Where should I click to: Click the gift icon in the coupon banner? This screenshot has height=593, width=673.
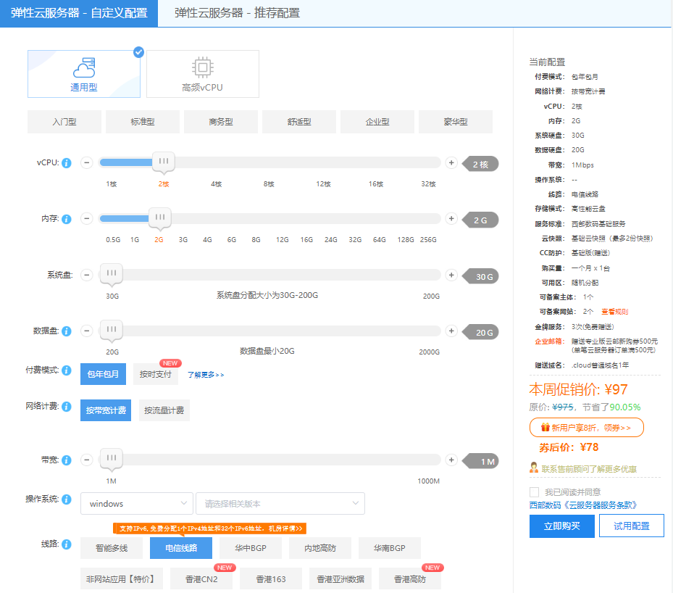tap(545, 427)
